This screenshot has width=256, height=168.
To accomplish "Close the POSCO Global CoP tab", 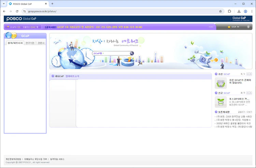I will 46,4.
